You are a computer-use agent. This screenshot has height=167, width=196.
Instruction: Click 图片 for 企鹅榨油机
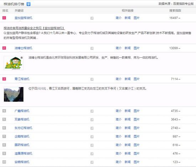(136, 136)
